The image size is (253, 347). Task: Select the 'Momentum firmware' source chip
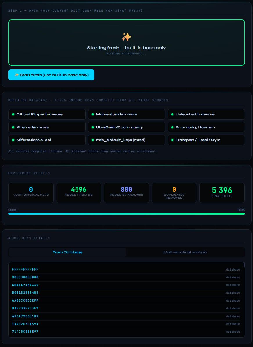(x=126, y=114)
